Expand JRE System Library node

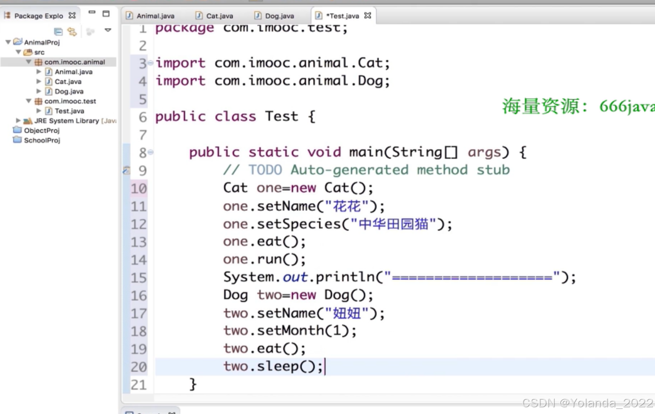click(x=18, y=120)
